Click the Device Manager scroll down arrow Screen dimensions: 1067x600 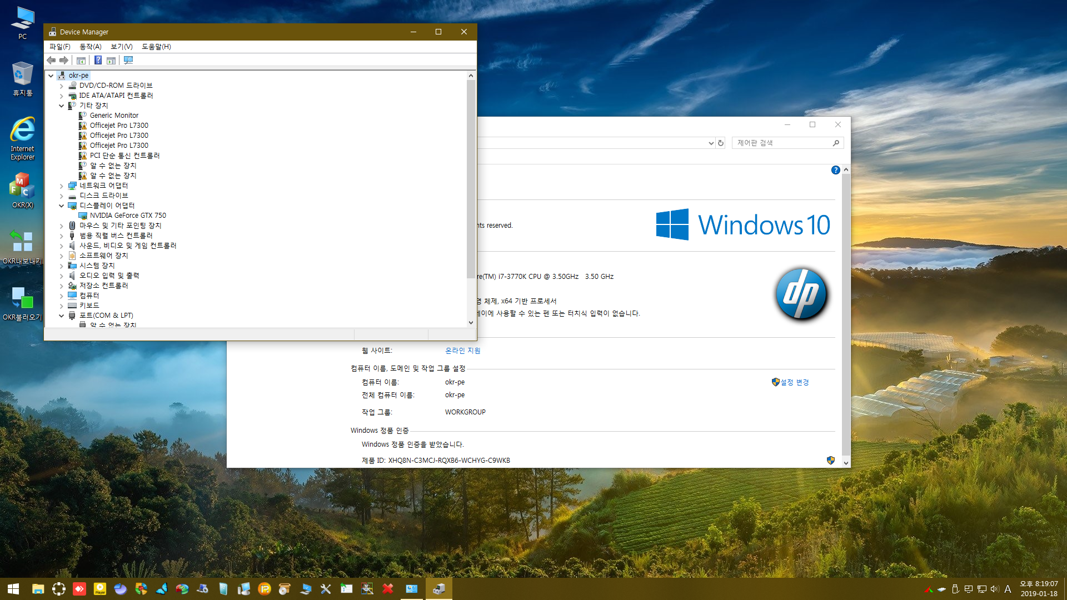point(471,322)
